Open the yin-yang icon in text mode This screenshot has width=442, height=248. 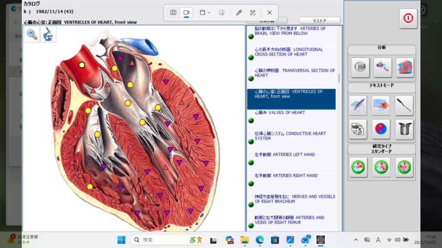382,129
